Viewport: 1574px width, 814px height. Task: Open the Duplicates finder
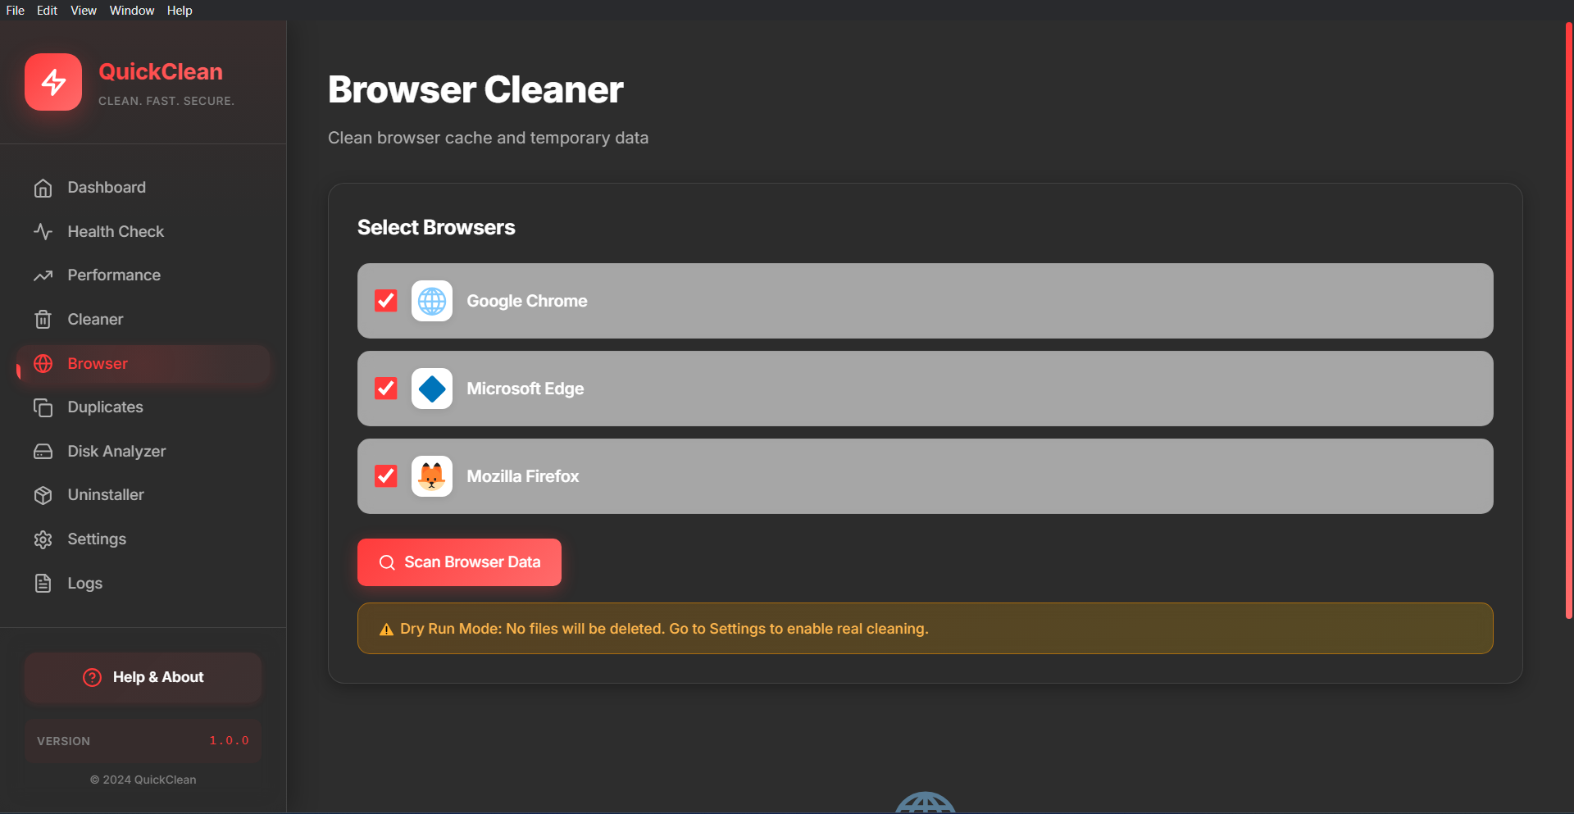point(105,407)
